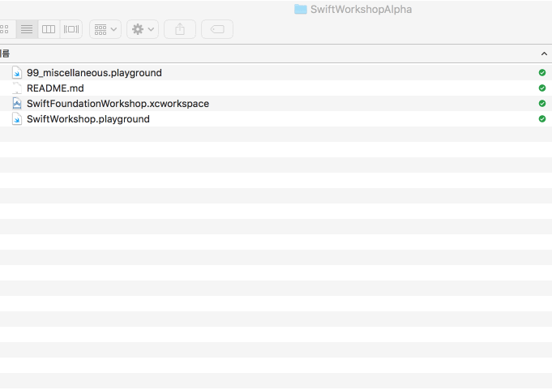
Task: Click the SwiftWorkshopAlpha folder title icon
Action: [301, 9]
